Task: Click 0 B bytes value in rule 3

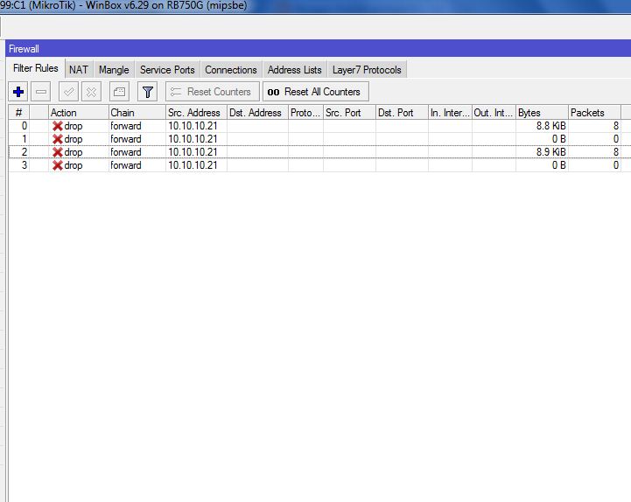Action: click(x=559, y=165)
